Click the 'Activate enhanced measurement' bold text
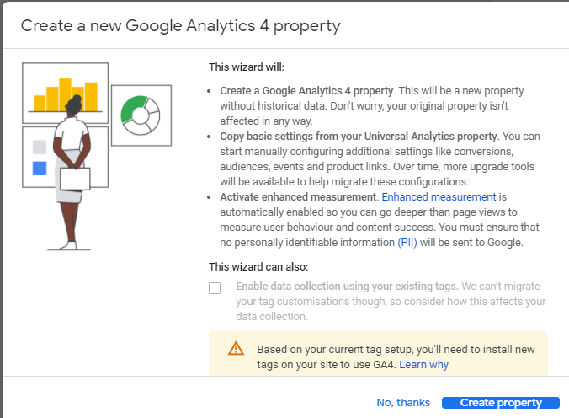This screenshot has width=569, height=418. pos(299,196)
